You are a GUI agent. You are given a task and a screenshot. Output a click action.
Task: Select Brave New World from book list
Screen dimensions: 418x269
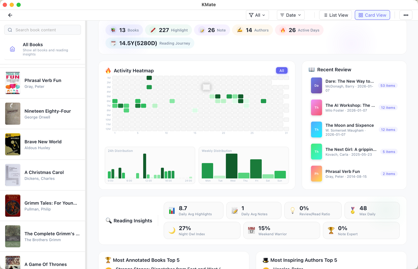click(x=43, y=144)
